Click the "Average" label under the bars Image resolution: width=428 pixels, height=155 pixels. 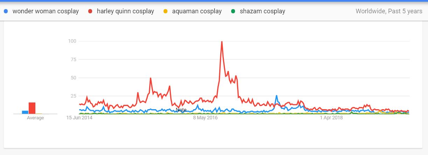[x=35, y=118]
